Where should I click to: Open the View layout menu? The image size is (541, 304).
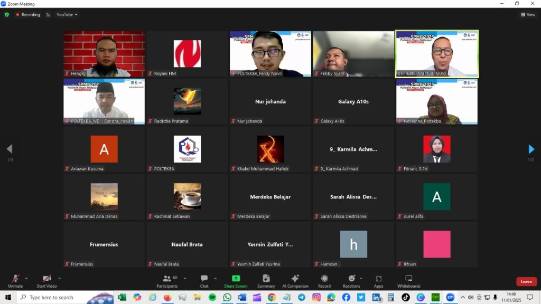(527, 15)
